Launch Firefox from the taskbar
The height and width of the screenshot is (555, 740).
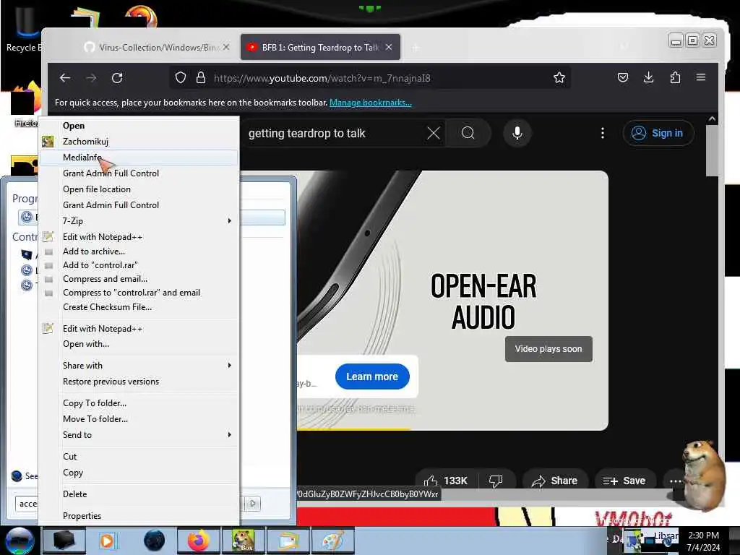click(x=198, y=541)
